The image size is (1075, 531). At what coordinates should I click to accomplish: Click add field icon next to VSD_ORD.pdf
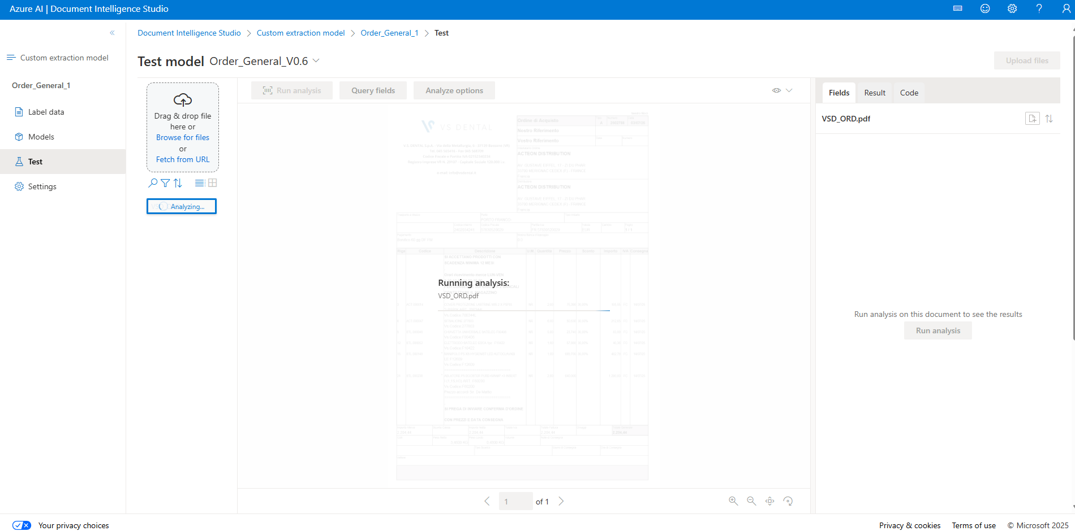pyautogui.click(x=1033, y=119)
